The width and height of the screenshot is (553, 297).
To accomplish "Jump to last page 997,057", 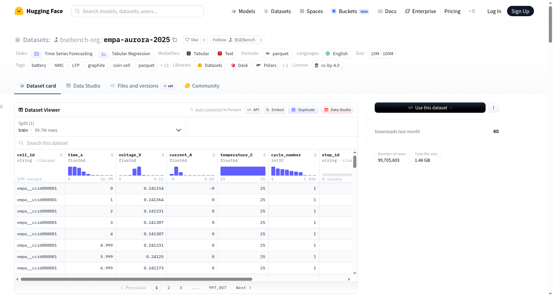I will (218, 288).
